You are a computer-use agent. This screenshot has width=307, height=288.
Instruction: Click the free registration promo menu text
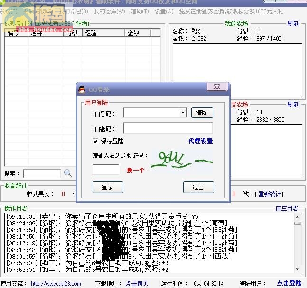(x=231, y=11)
